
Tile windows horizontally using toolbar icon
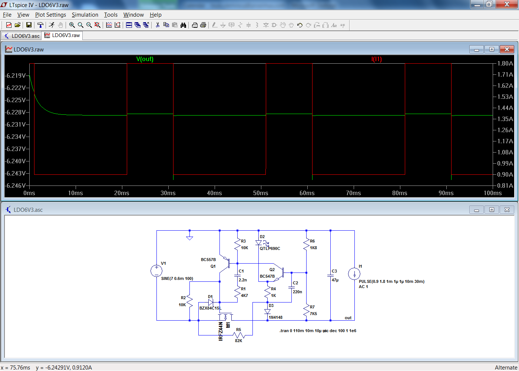(129, 25)
